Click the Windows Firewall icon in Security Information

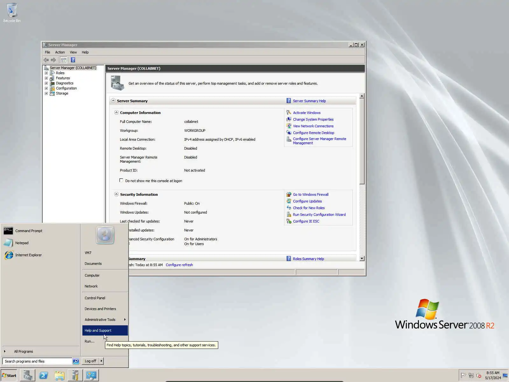(289, 194)
